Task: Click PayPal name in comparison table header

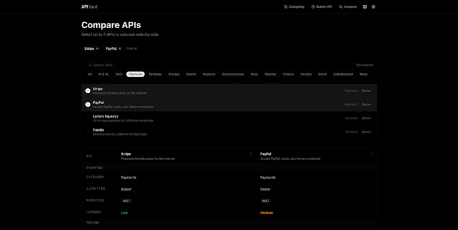Action: [x=266, y=154]
